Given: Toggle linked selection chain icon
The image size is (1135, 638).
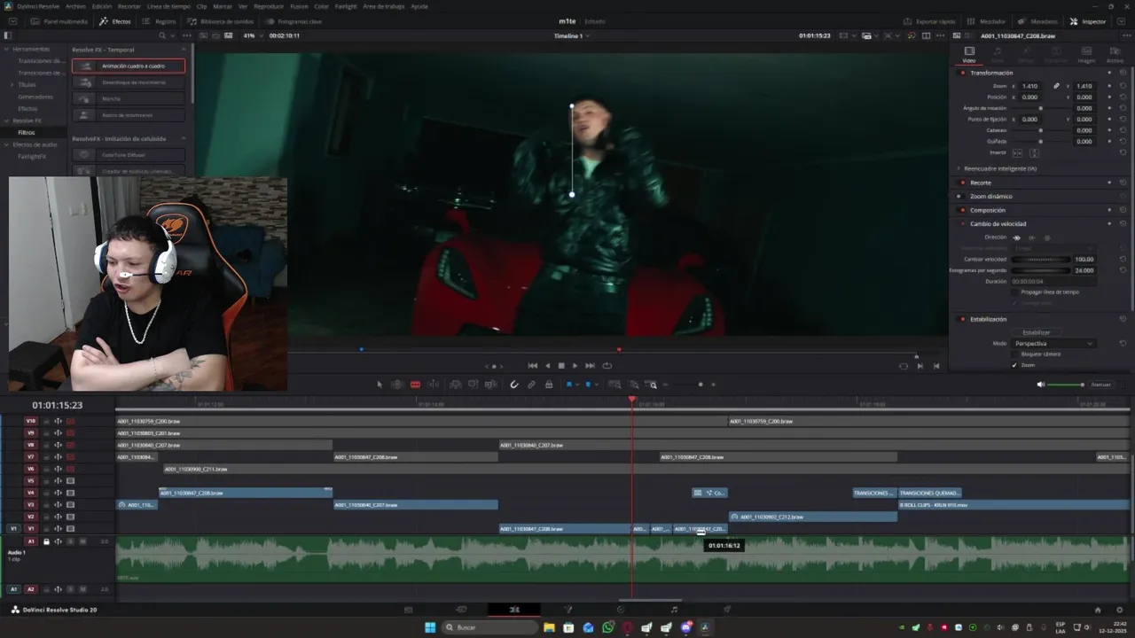Looking at the screenshot, I should [531, 385].
